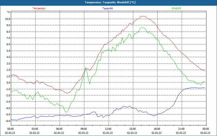Click the -1,0 y-axis value
The height and width of the screenshot is (136, 217).
click(x=8, y=89)
